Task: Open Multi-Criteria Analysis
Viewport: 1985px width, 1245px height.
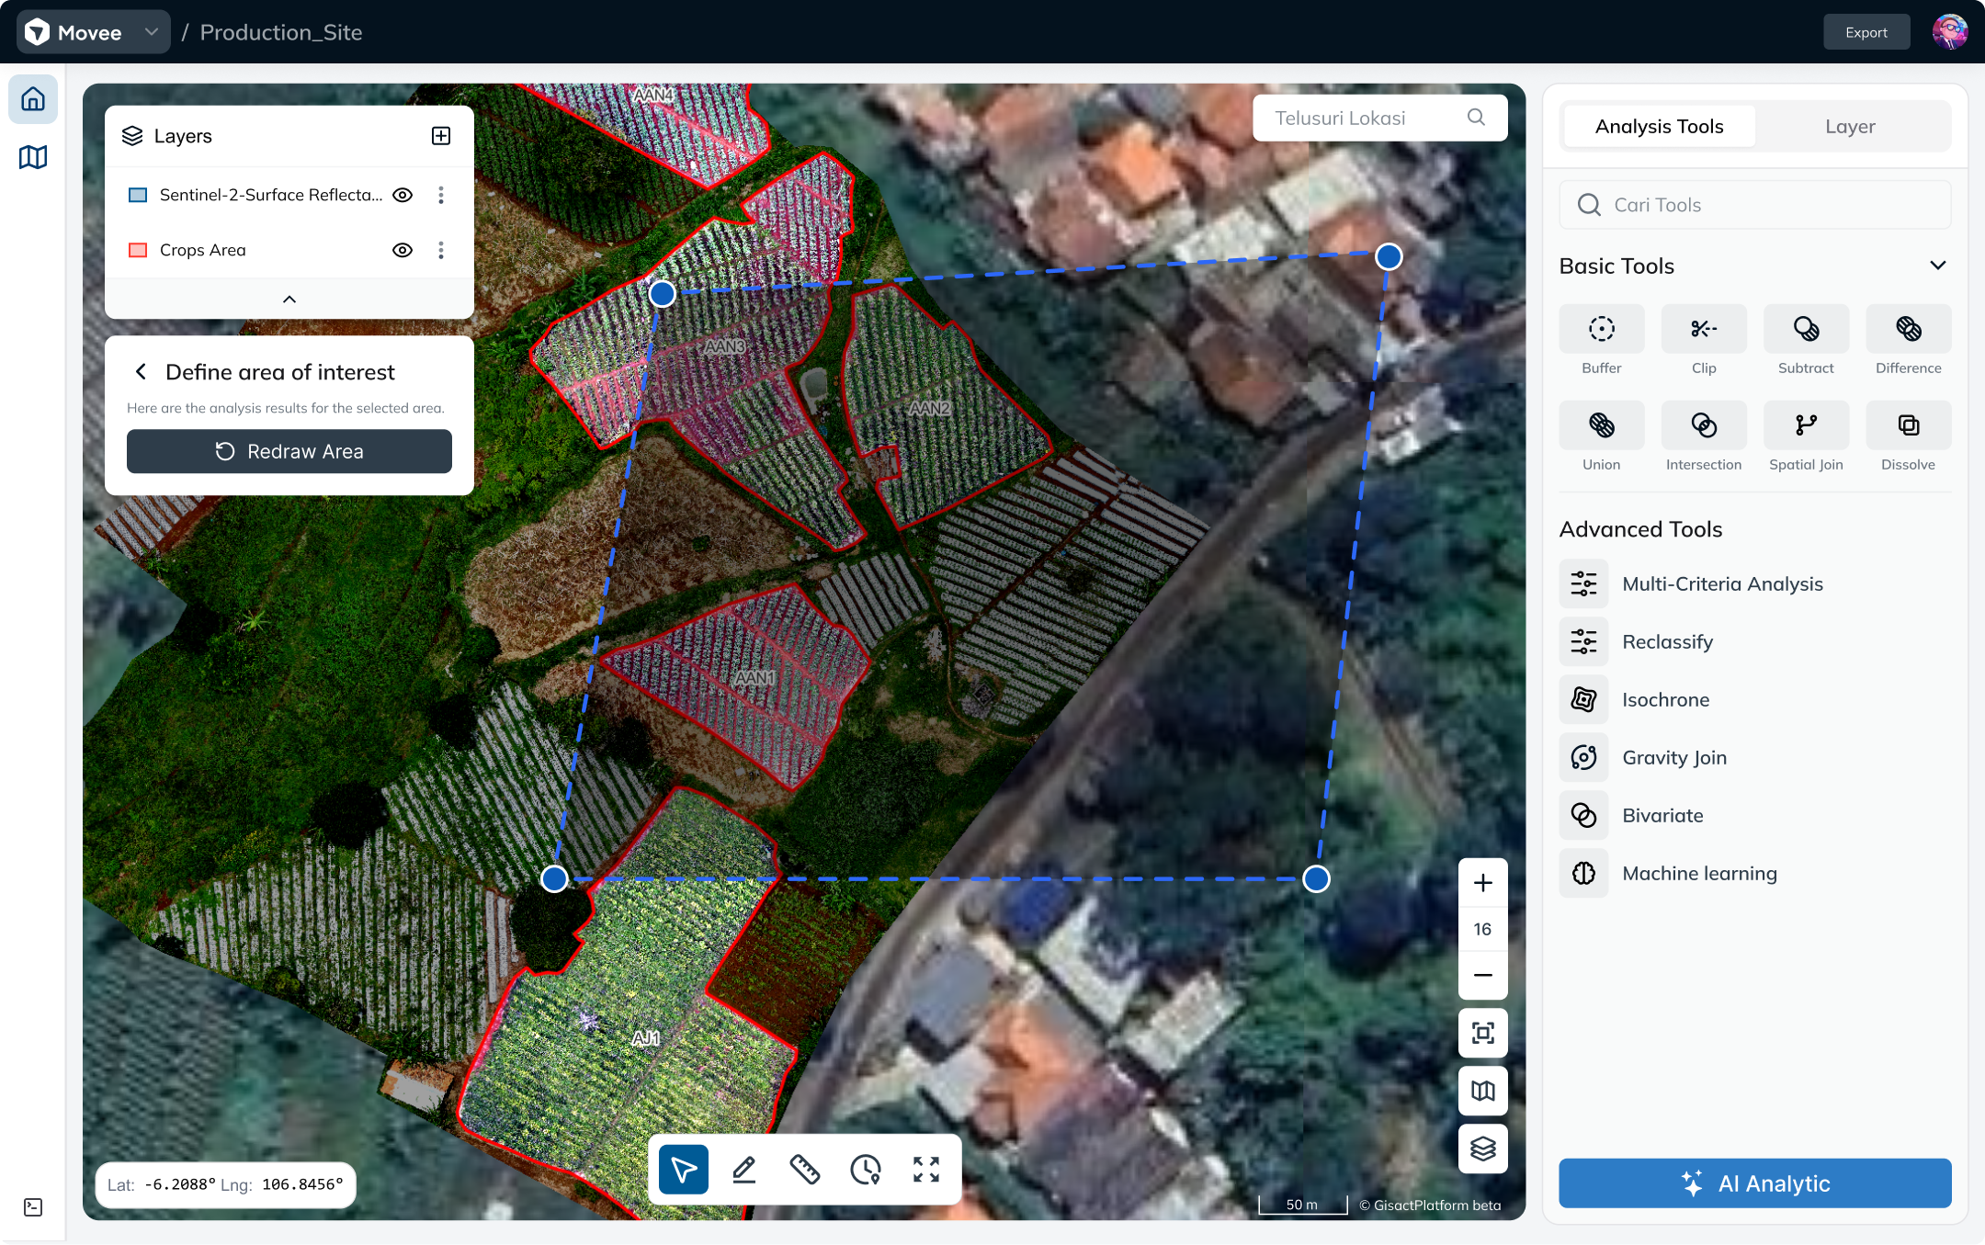Action: (1722, 583)
